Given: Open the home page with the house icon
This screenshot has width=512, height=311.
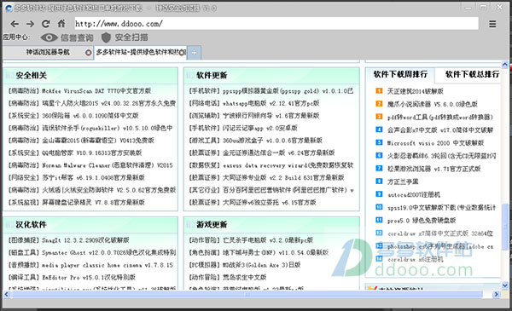Looking at the screenshot, I should (61, 23).
